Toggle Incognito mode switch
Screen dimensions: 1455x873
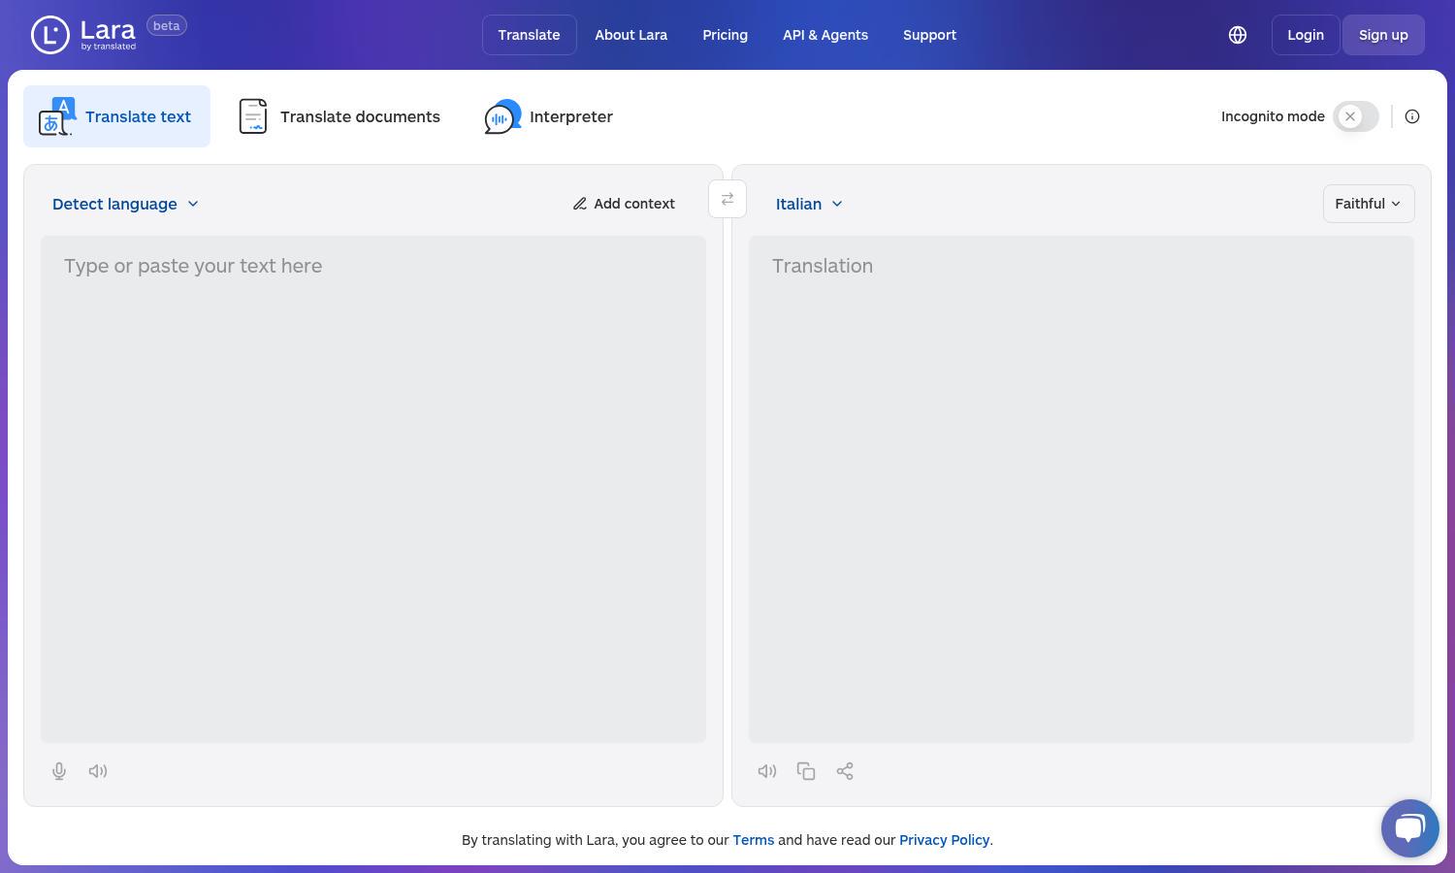click(1356, 116)
